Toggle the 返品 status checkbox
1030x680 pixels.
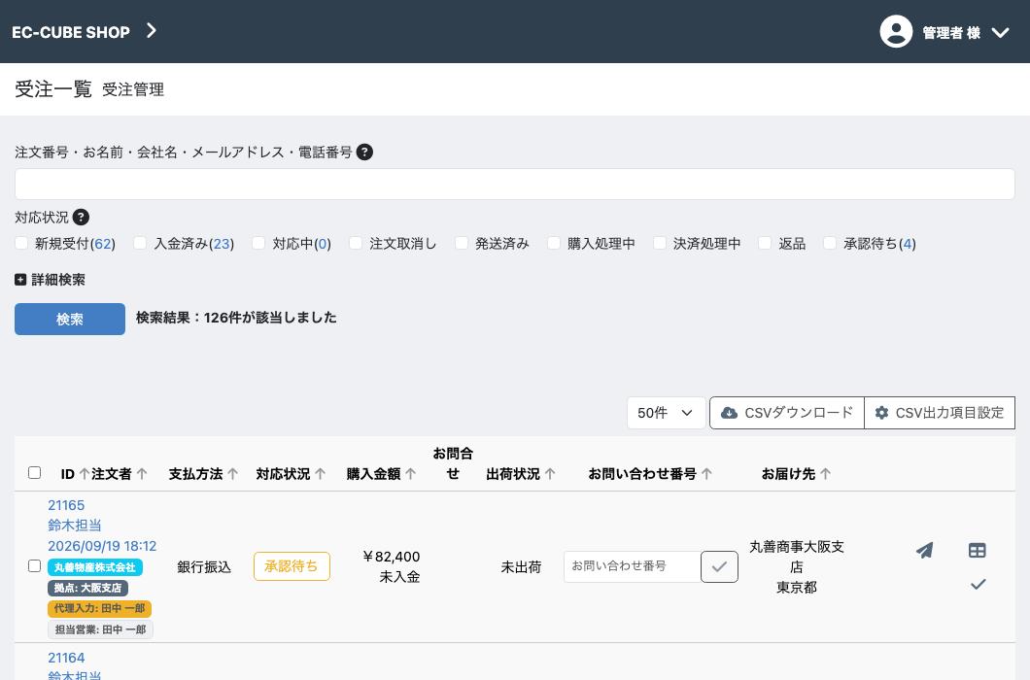[765, 243]
